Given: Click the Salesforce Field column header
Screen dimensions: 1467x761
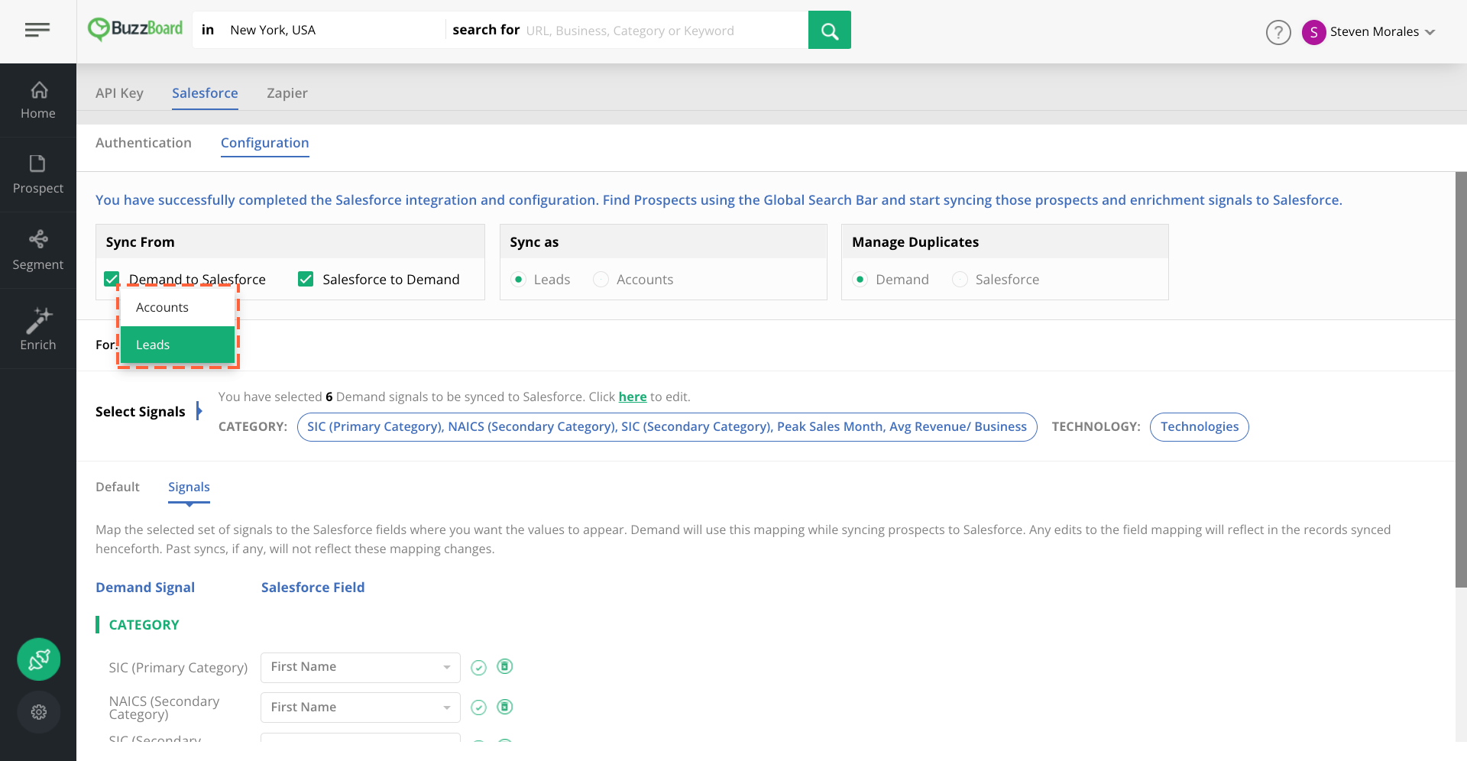Looking at the screenshot, I should point(313,588).
